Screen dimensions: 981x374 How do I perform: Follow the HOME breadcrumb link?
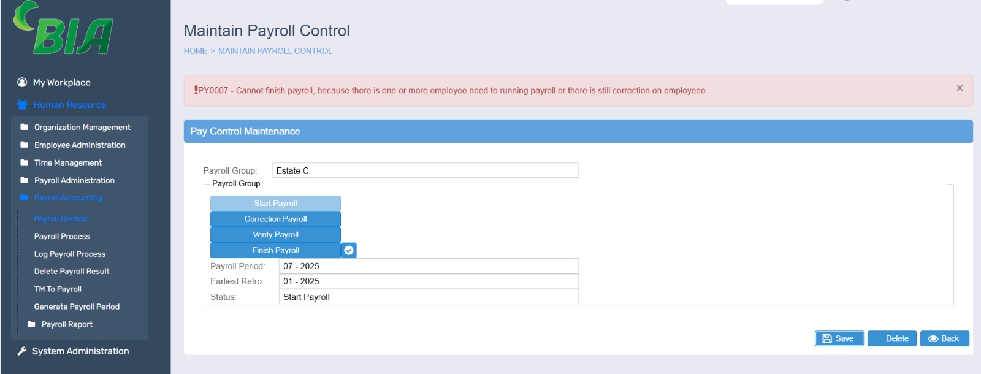click(196, 51)
